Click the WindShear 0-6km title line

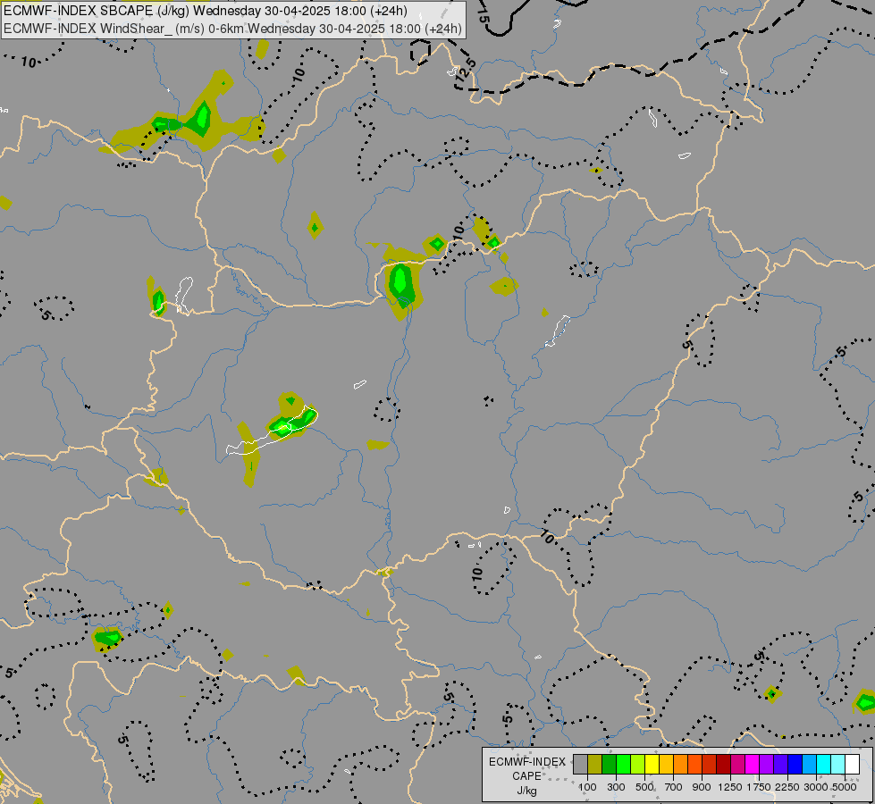(232, 29)
